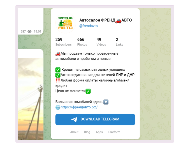Open the https://френдавто.рф/ website link

point(79,107)
